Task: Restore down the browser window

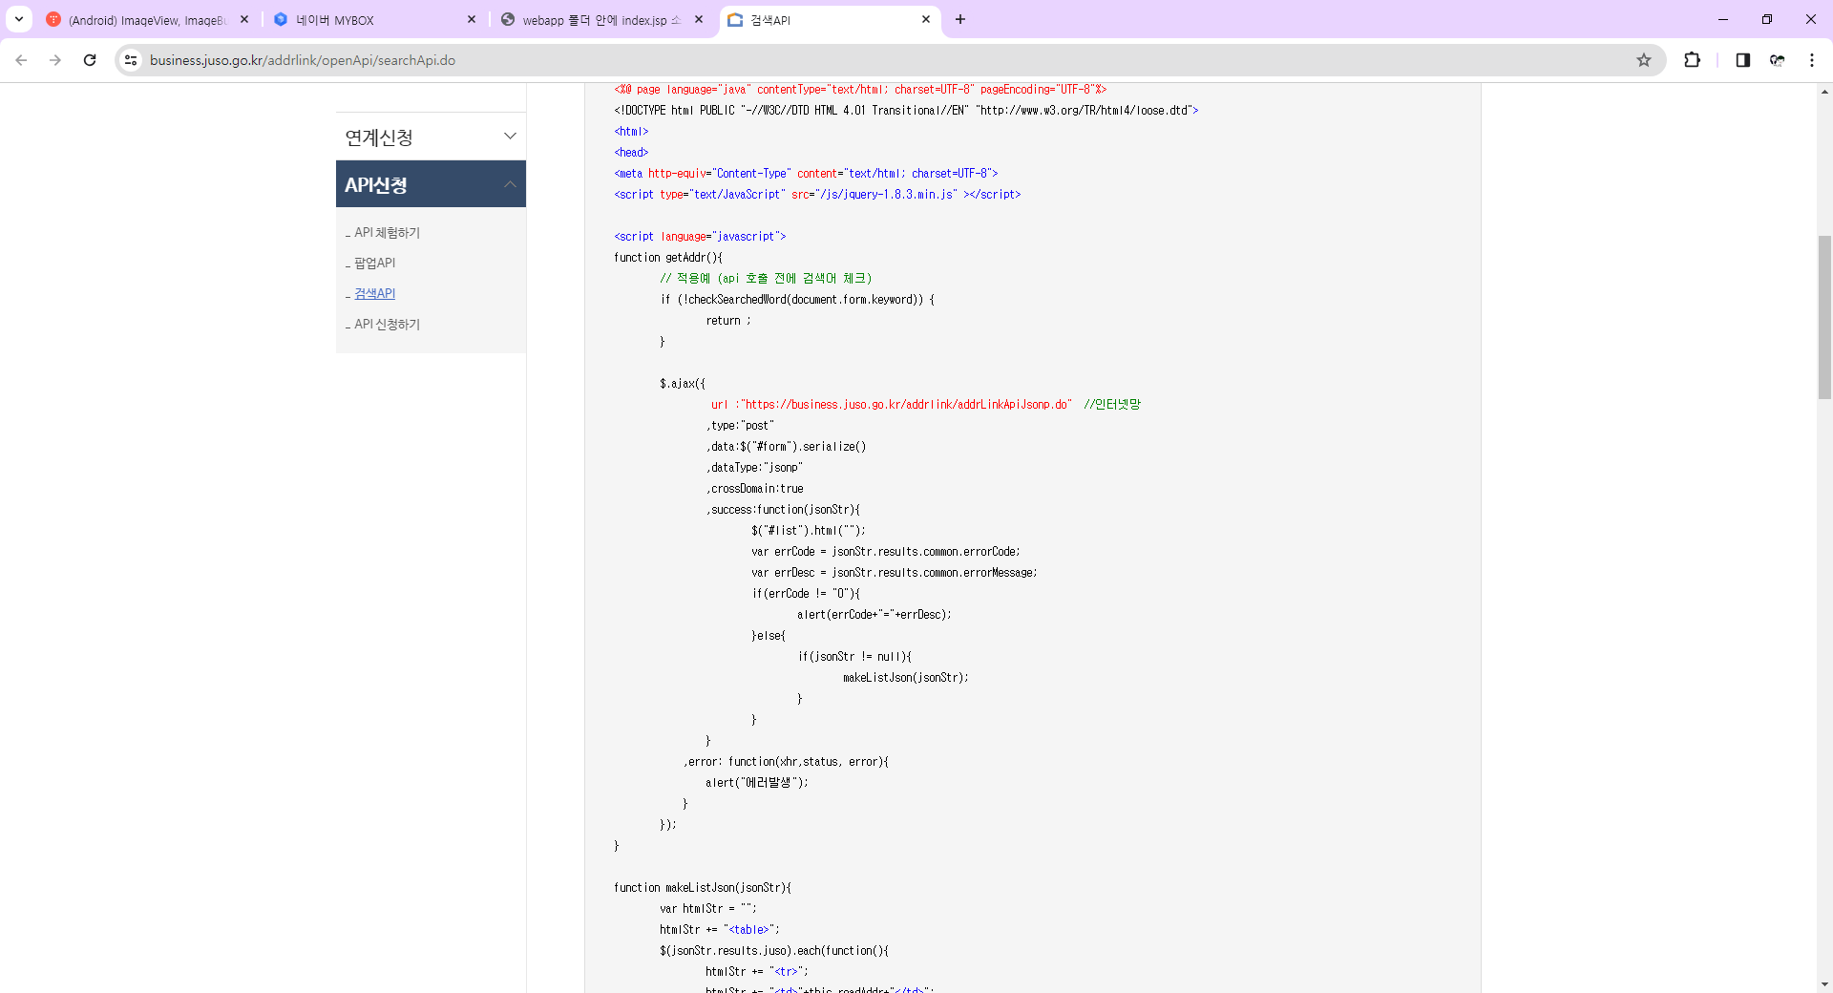Action: pyautogui.click(x=1766, y=19)
